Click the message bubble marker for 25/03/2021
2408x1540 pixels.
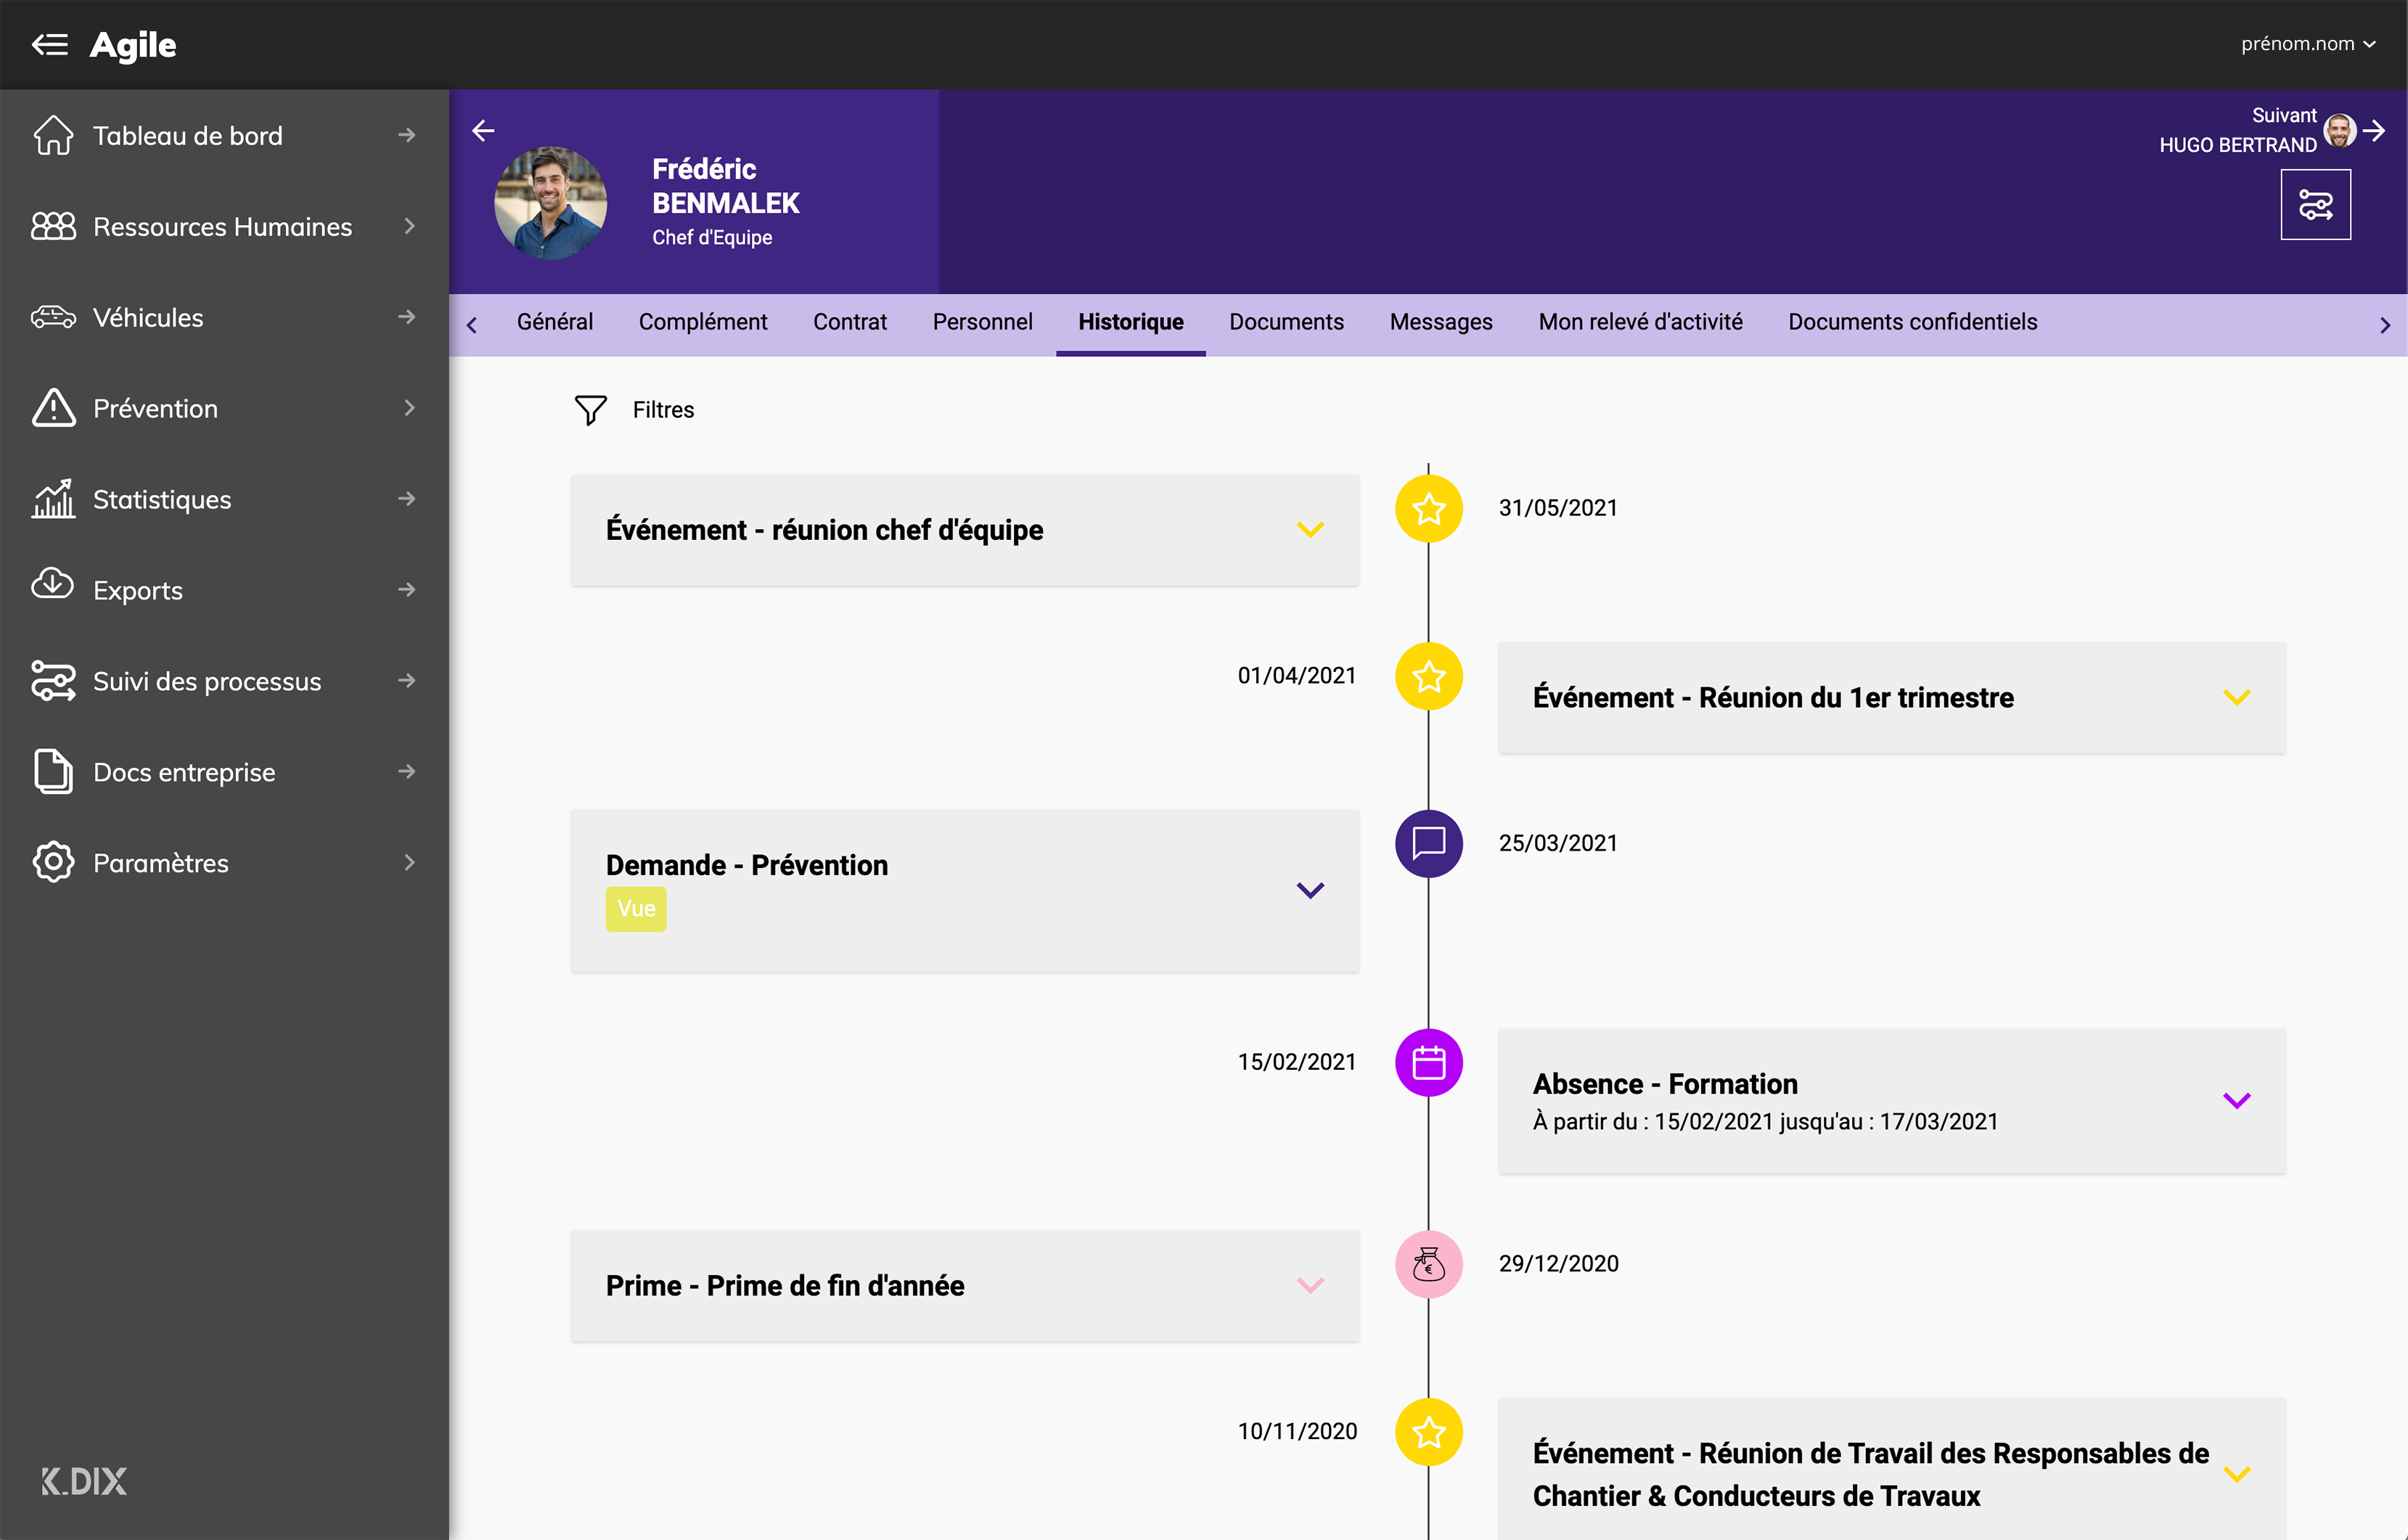pyautogui.click(x=1428, y=843)
